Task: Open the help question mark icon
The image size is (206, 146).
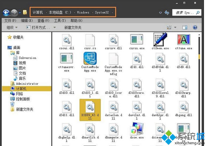Action: point(195,27)
